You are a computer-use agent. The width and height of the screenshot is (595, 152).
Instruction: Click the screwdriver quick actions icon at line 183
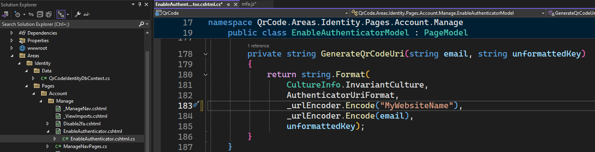196,105
